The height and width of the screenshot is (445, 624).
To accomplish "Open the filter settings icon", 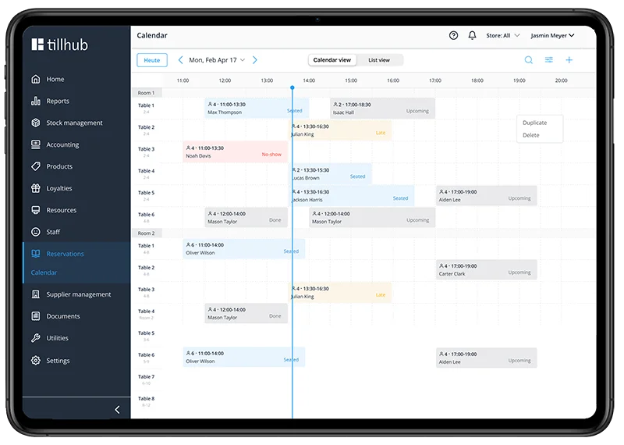I will (548, 60).
